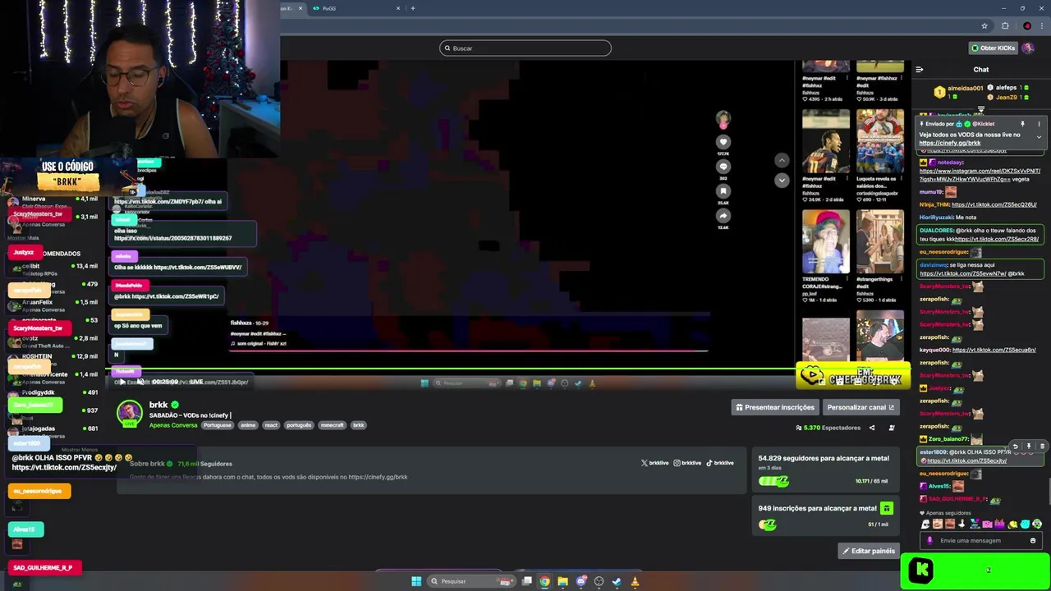Image resolution: width=1051 pixels, height=591 pixels.
Task: Click the Pesquisar taskbar search box
Action: coord(472,581)
